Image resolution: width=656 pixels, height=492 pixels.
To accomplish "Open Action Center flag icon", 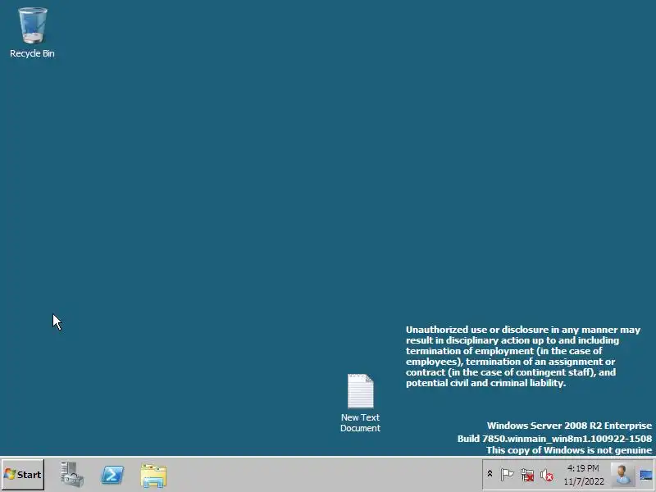I will pyautogui.click(x=507, y=475).
